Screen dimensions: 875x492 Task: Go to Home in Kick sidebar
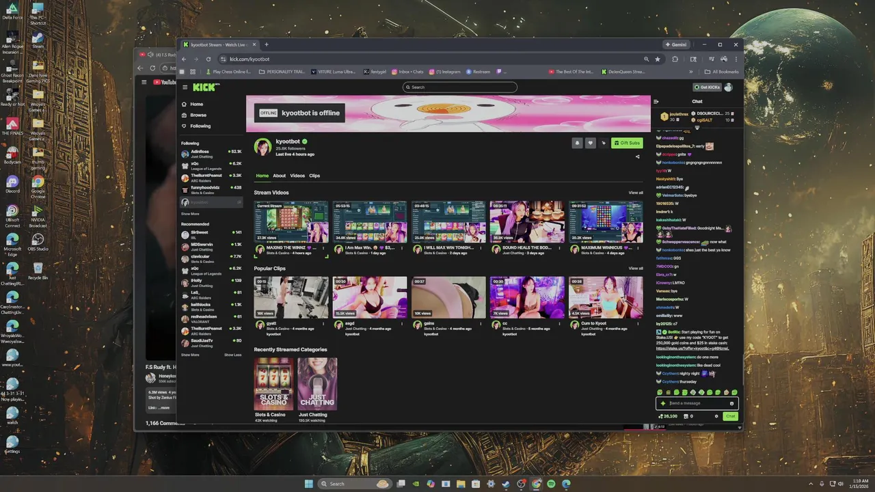tap(196, 104)
